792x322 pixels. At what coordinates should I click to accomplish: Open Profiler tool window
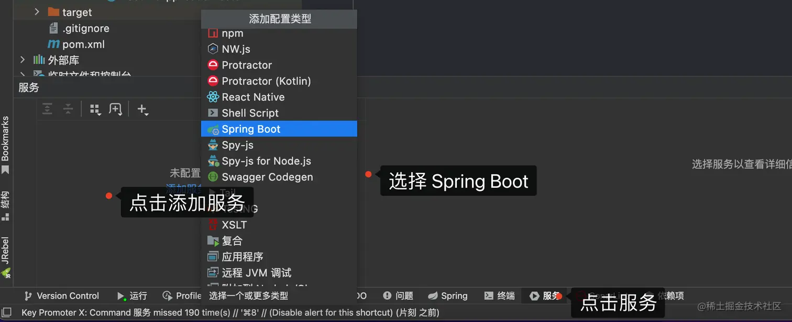pyautogui.click(x=182, y=296)
